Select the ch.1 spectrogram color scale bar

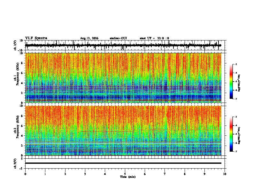tap(231, 82)
